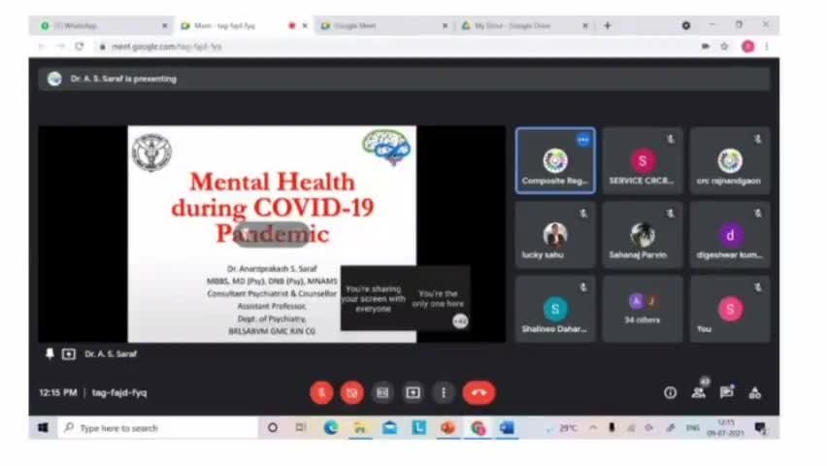Click the +43 badge in the sharing preview
The image size is (827, 466).
coord(460,321)
